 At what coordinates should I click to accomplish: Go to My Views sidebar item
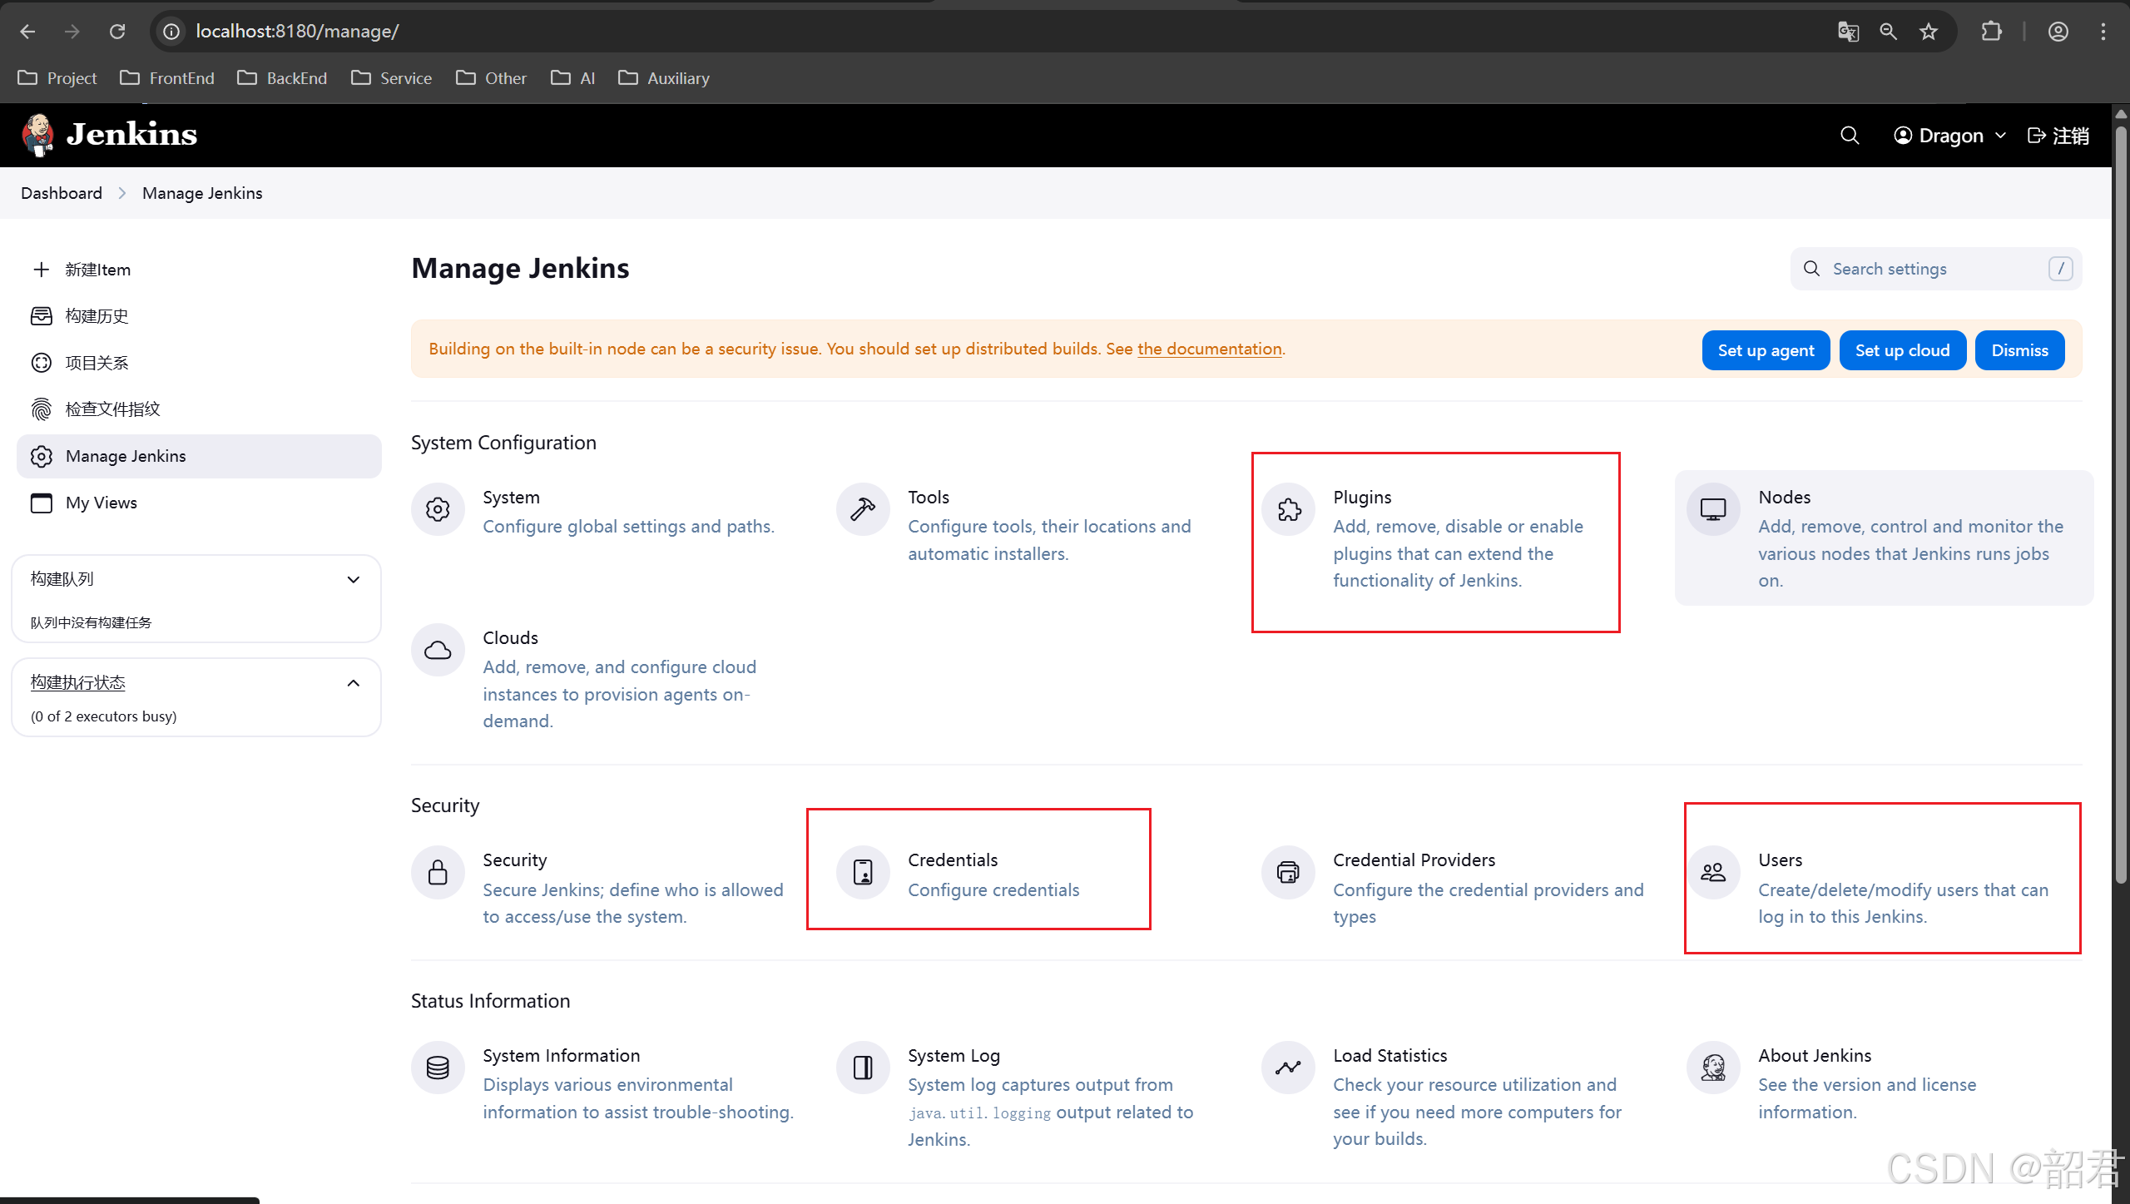pos(101,503)
